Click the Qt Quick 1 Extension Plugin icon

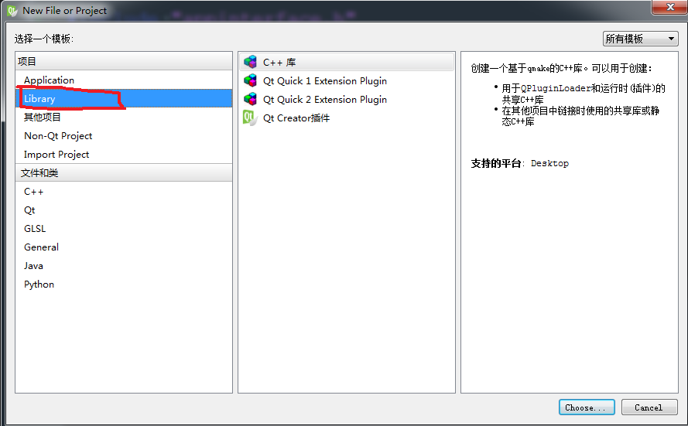tap(250, 80)
